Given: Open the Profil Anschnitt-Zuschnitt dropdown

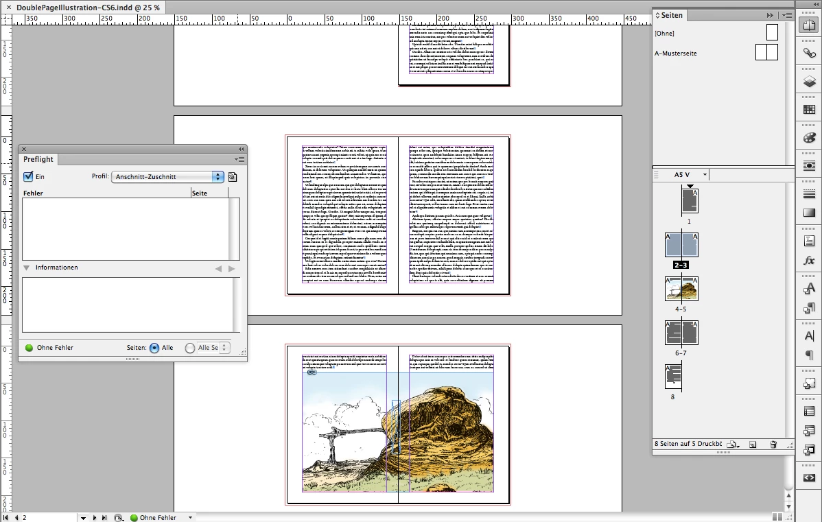Looking at the screenshot, I should (167, 176).
